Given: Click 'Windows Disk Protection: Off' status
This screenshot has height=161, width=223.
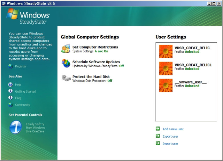Looking at the screenshot, I should pos(92,81).
